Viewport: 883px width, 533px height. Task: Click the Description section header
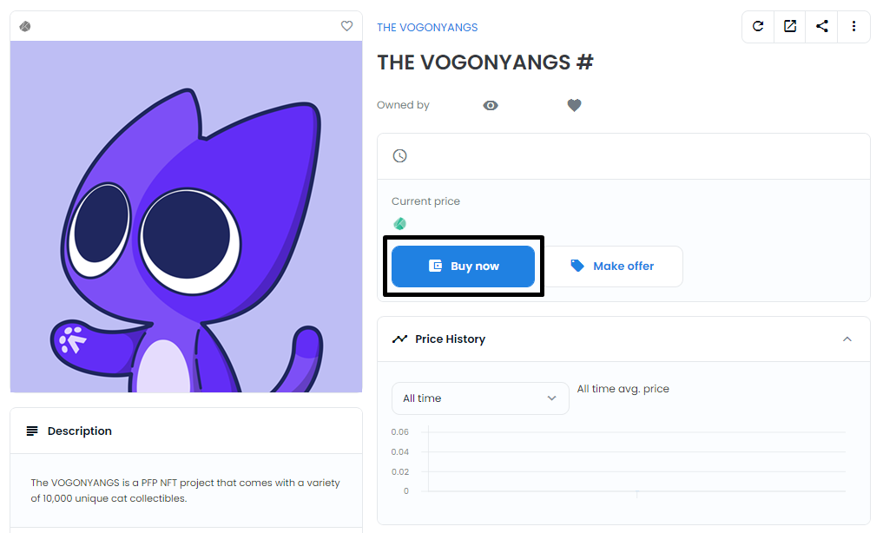(x=186, y=431)
